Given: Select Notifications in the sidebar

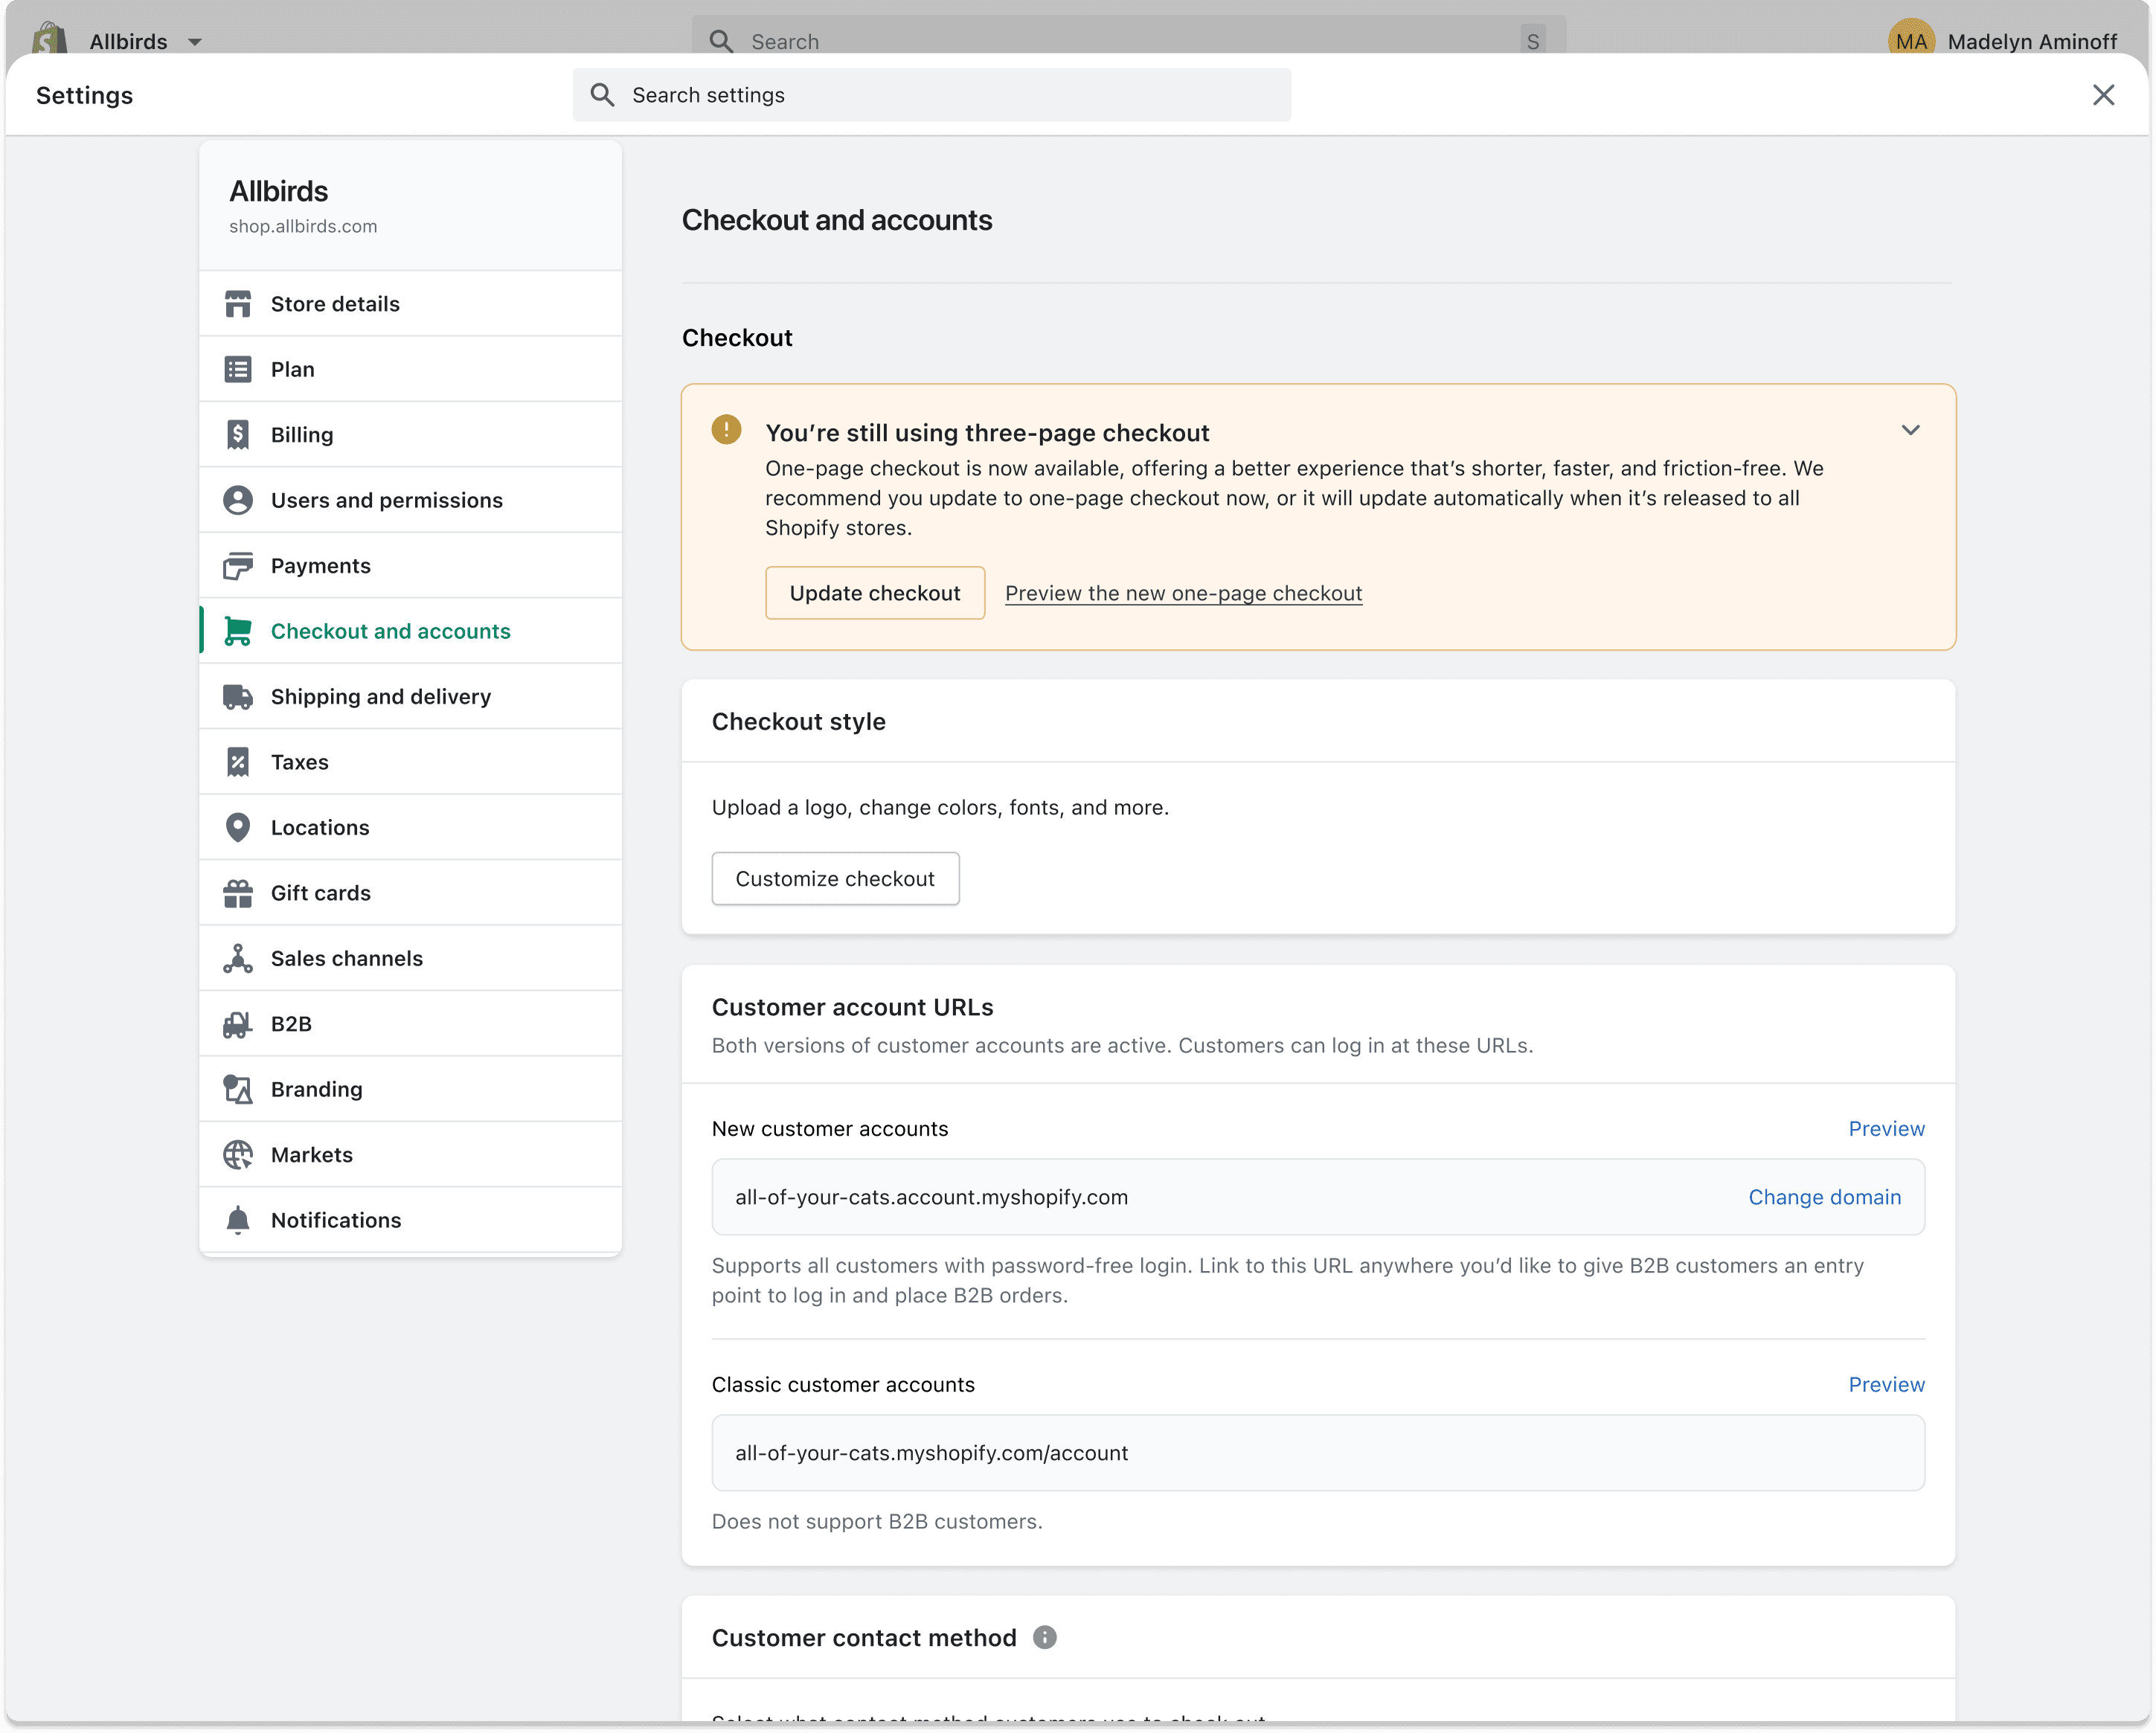Looking at the screenshot, I should pyautogui.click(x=411, y=1220).
